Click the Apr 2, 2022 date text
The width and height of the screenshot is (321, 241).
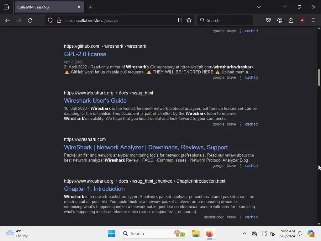click(73, 62)
